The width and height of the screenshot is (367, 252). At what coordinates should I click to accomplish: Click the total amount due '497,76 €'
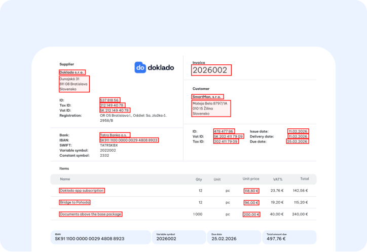[x=276, y=239]
